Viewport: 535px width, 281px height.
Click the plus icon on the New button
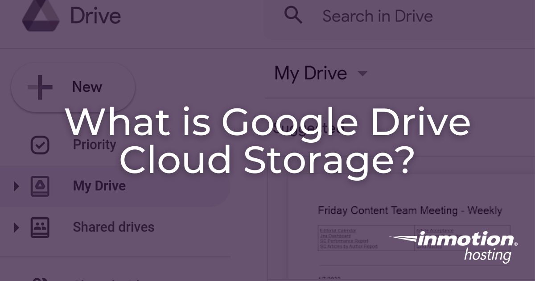[40, 87]
